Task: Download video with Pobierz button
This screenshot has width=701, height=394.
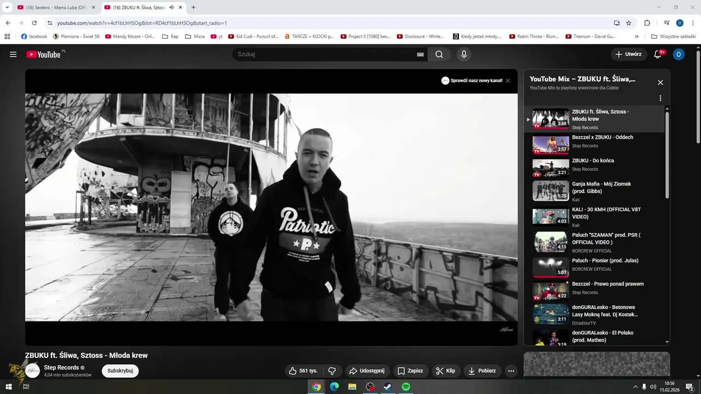Action: [x=482, y=370]
